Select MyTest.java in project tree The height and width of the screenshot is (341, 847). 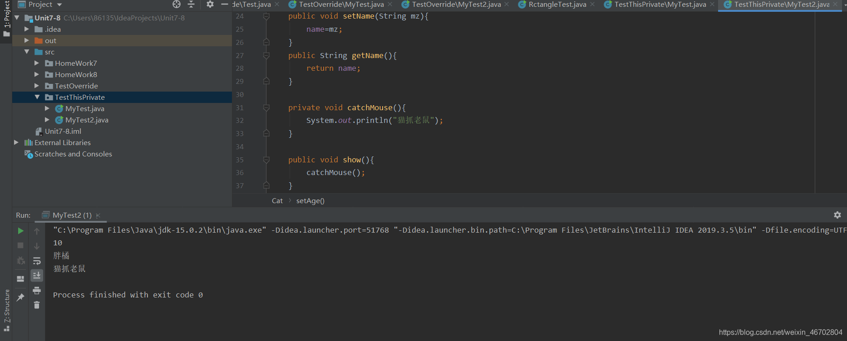pyautogui.click(x=84, y=108)
